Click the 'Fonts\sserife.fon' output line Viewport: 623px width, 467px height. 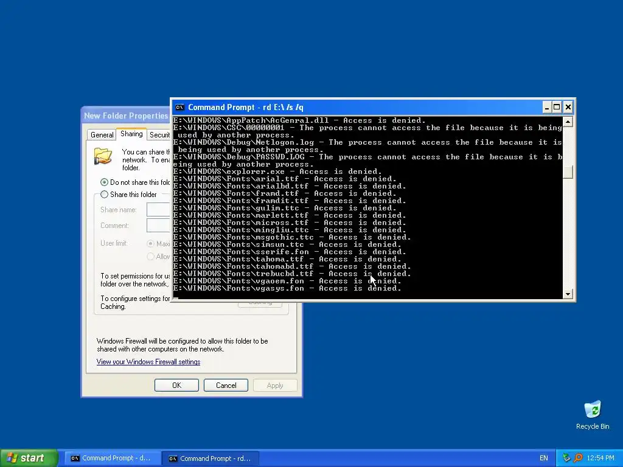coord(290,252)
